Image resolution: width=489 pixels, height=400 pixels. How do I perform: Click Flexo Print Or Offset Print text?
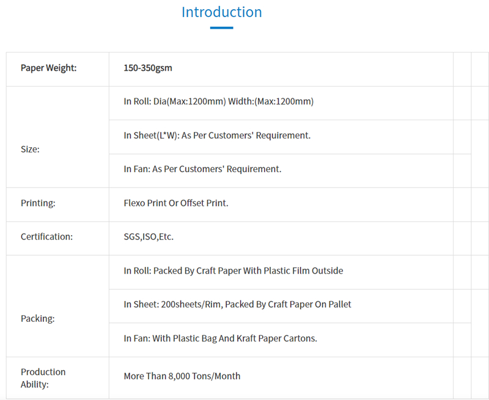click(176, 203)
